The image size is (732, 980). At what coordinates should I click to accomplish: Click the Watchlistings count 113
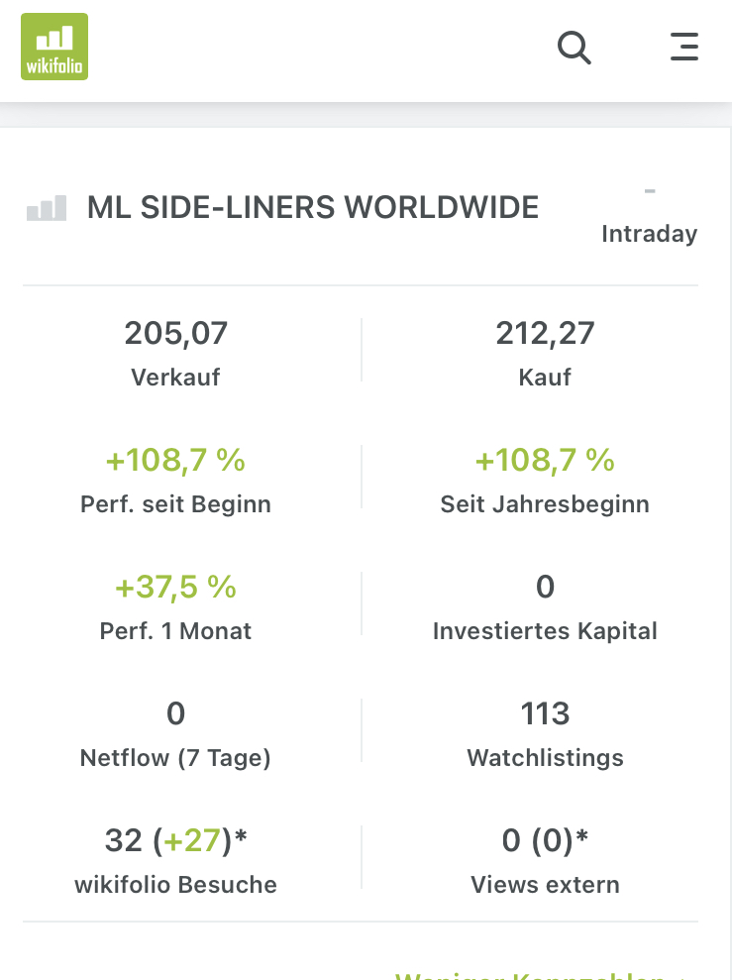point(545,713)
